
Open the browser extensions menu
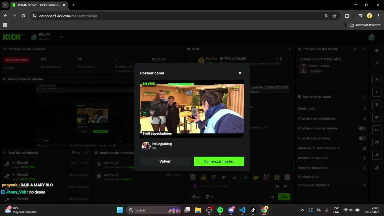pyautogui.click(x=347, y=16)
